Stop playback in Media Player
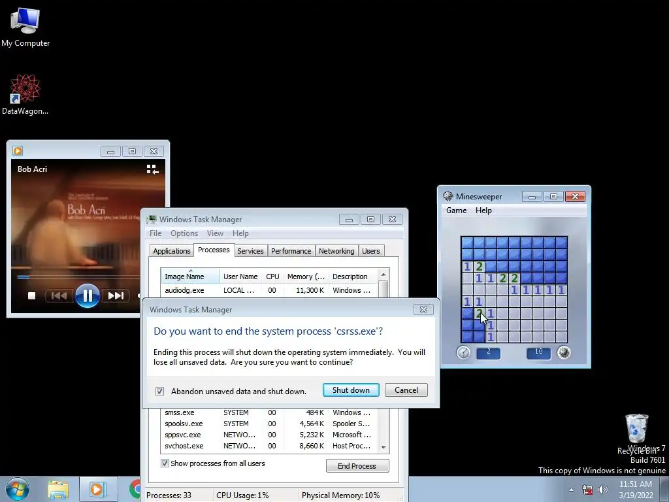The image size is (669, 502). coord(31,295)
